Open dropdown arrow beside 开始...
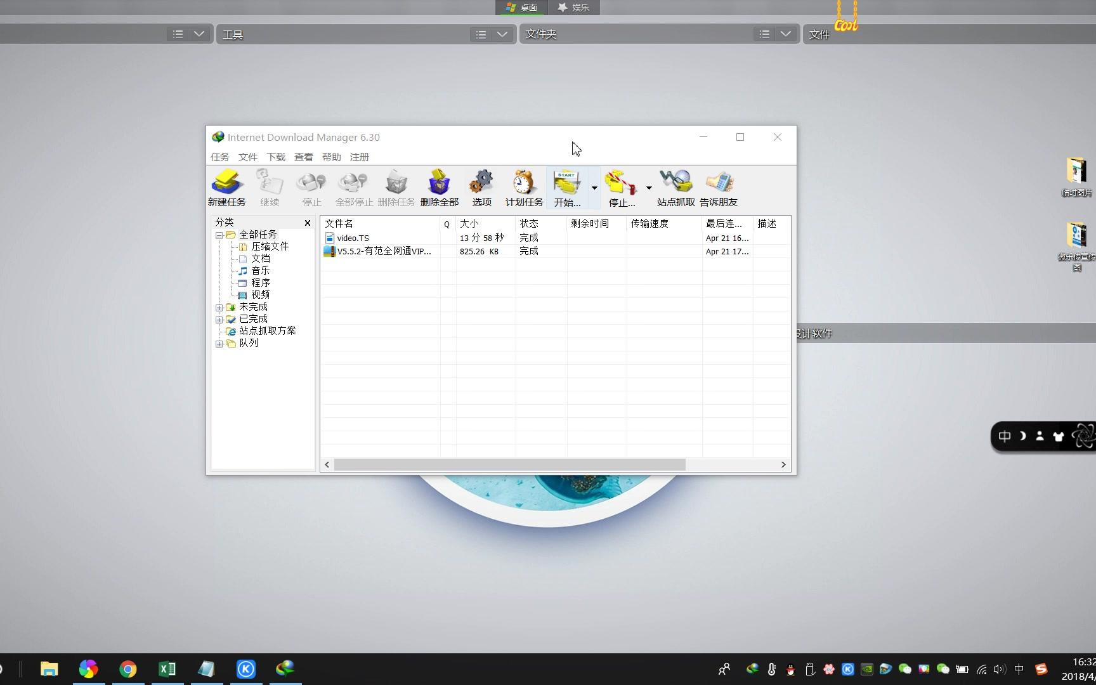 594,188
